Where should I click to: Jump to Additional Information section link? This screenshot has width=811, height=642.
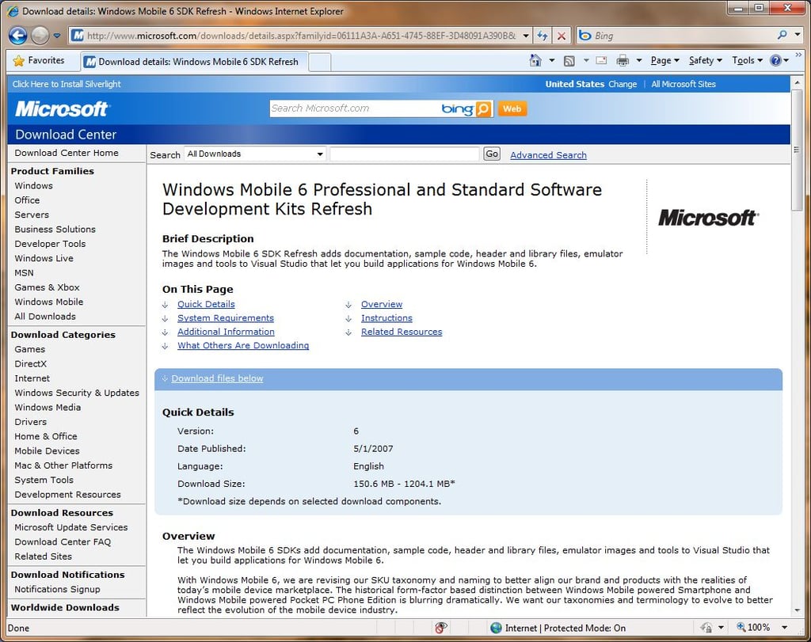click(x=226, y=332)
